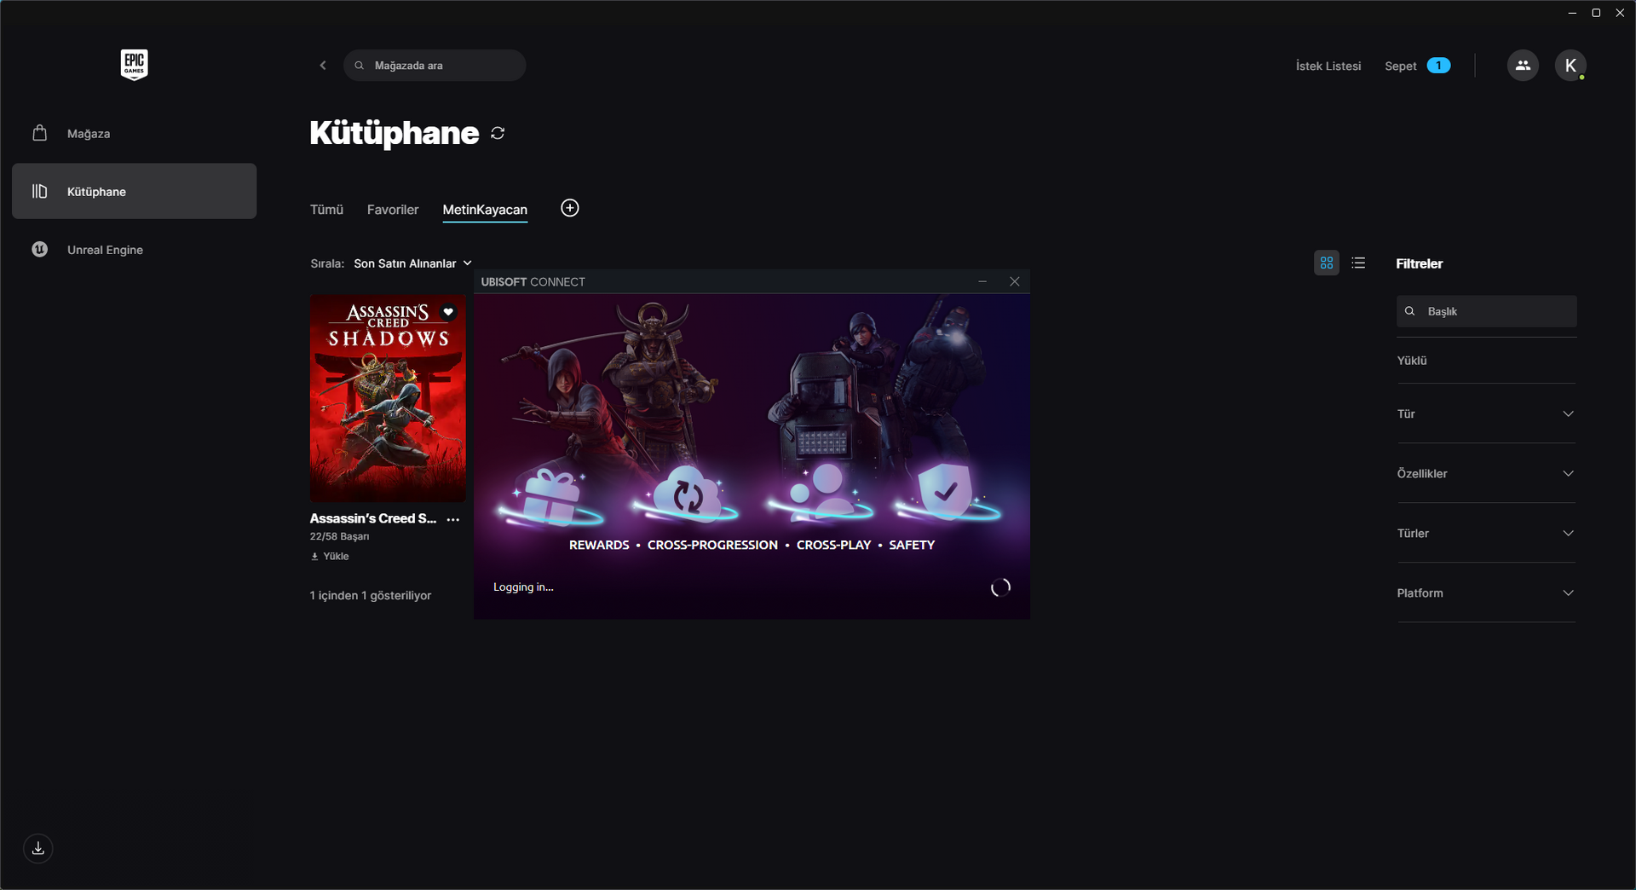The height and width of the screenshot is (890, 1636).
Task: Click the 22/58 Başarı achievements text
Action: coord(340,536)
